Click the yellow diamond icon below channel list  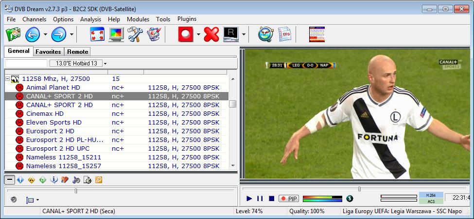point(32,180)
